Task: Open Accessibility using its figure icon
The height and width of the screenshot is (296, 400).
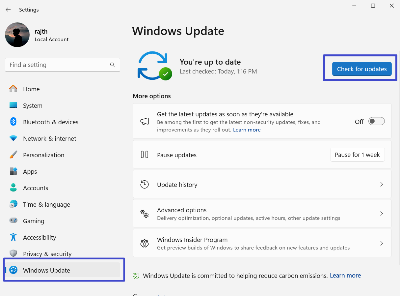Action: click(13, 237)
